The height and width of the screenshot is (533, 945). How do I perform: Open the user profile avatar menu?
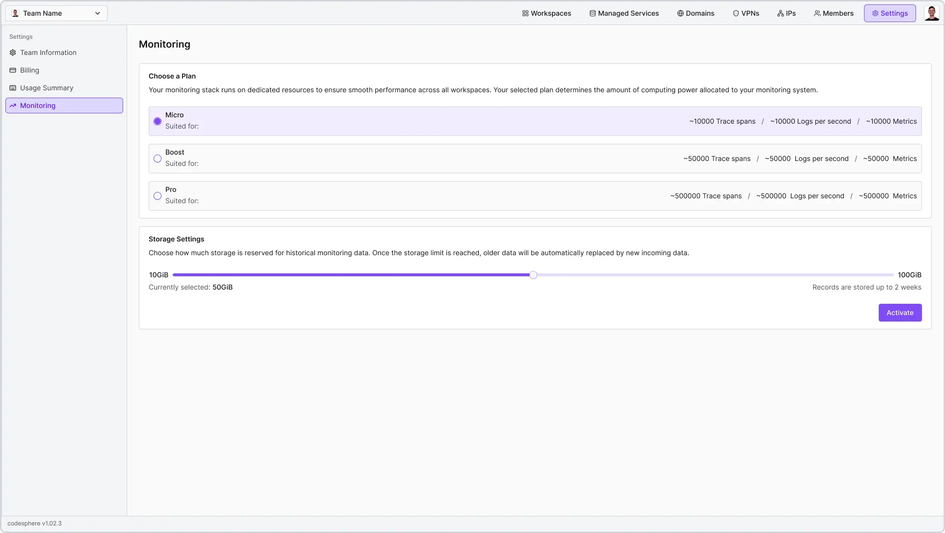click(931, 13)
